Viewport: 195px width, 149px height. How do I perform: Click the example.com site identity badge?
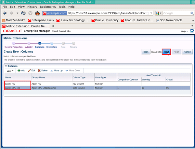(55, 13)
